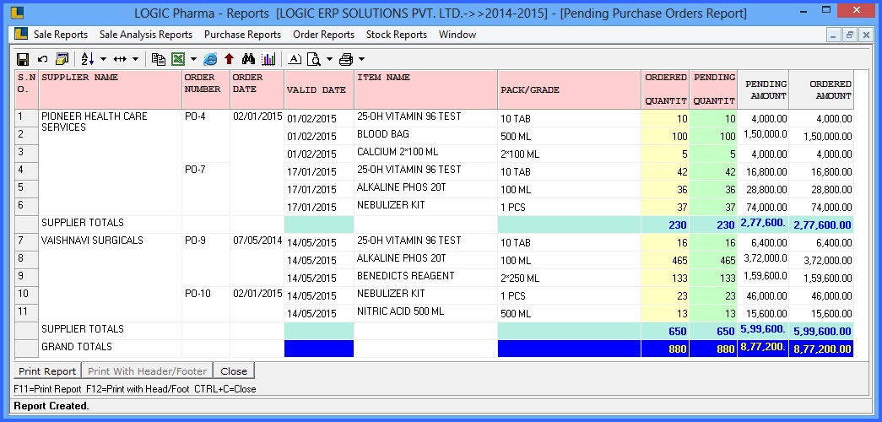The width and height of the screenshot is (882, 422).
Task: Restore the inner report window
Action: pyautogui.click(x=850, y=35)
